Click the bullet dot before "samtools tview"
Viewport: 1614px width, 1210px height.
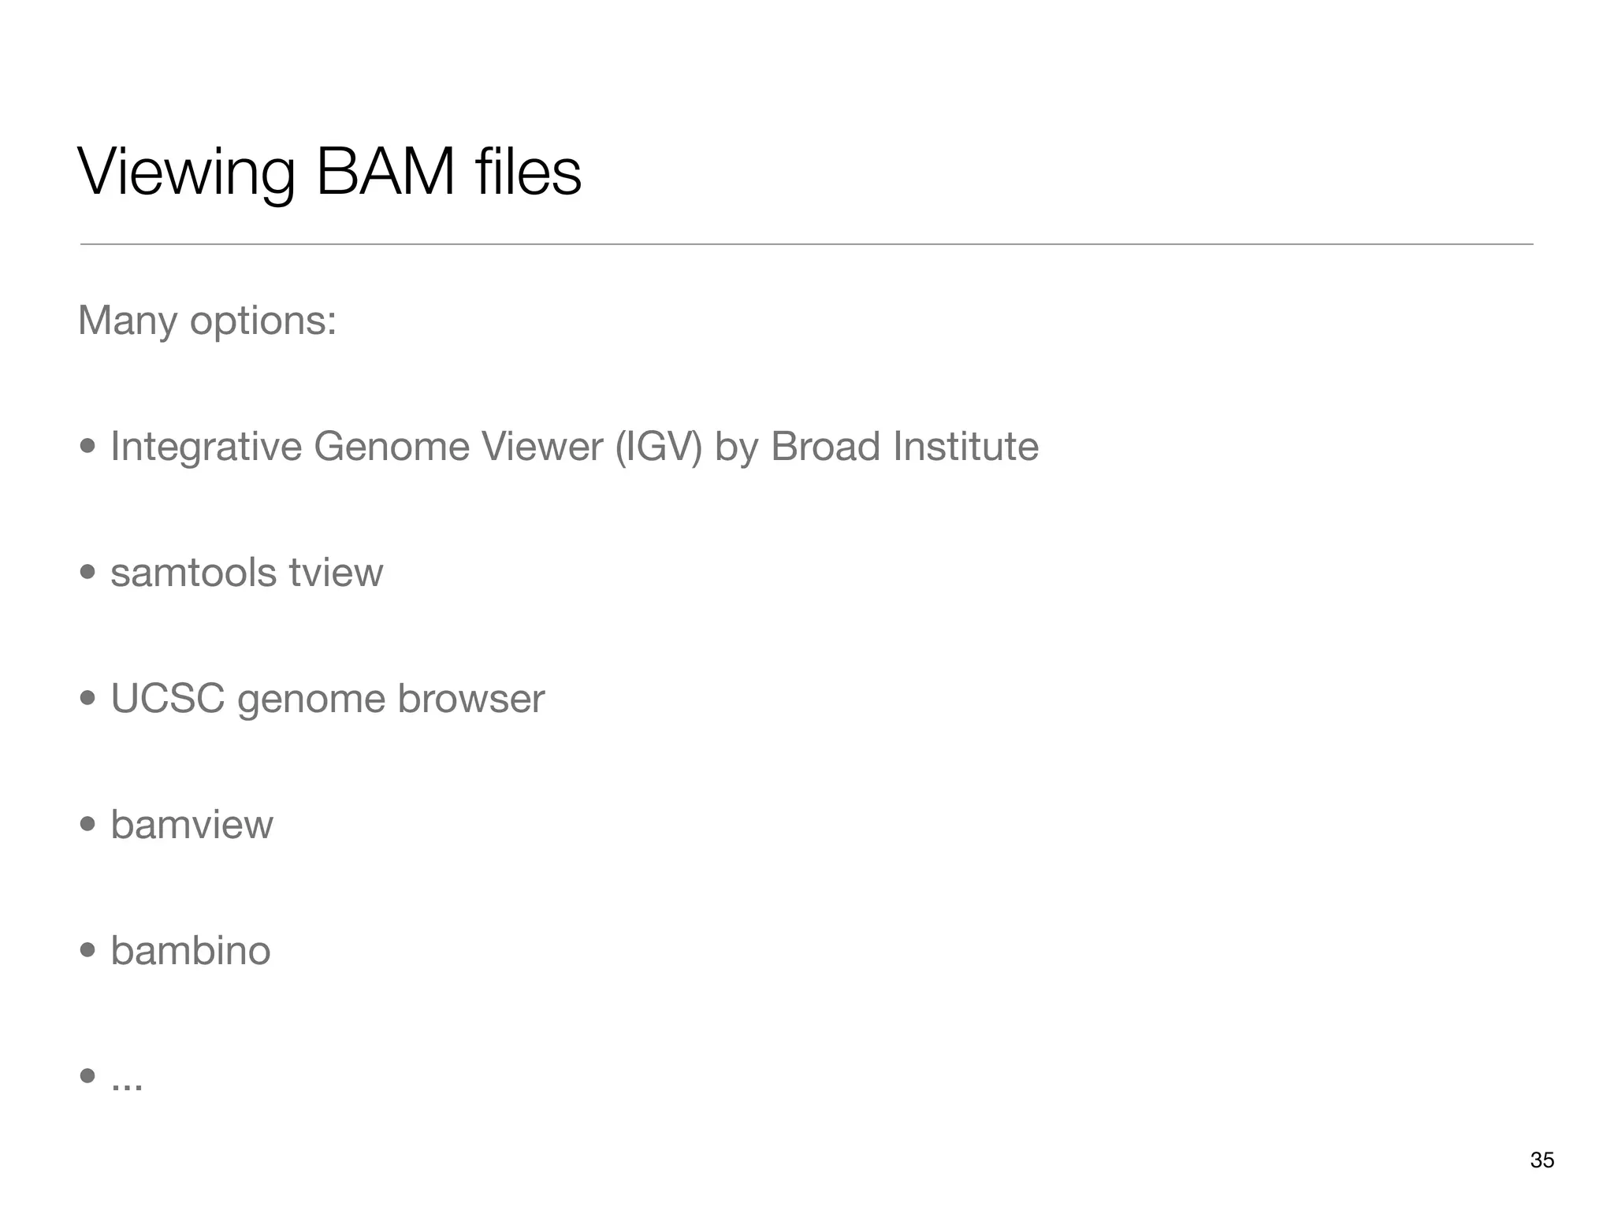click(x=87, y=572)
